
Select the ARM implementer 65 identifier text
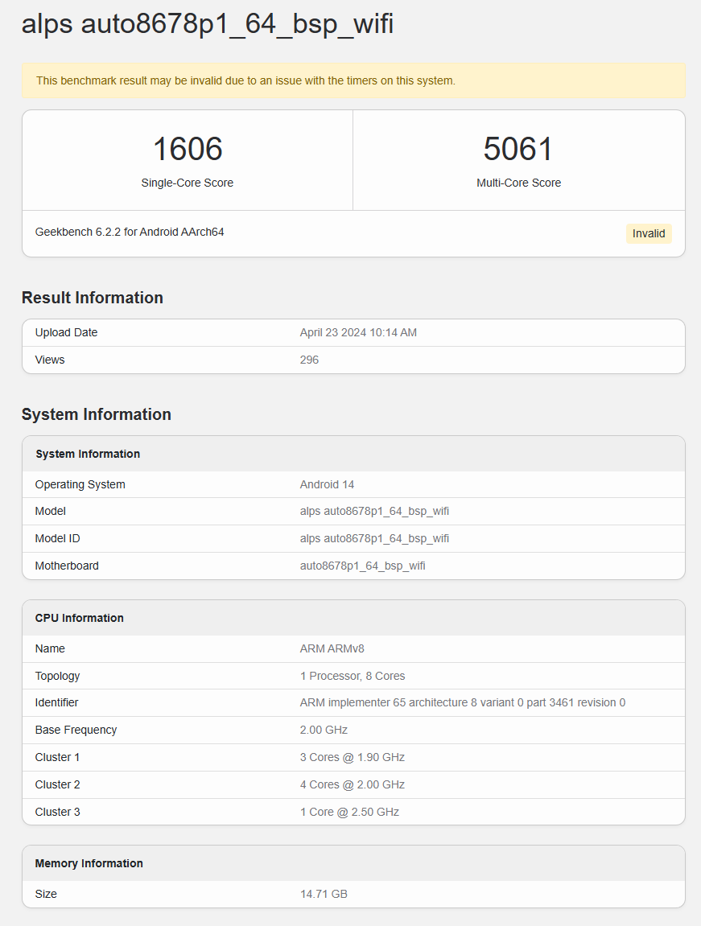coord(462,702)
